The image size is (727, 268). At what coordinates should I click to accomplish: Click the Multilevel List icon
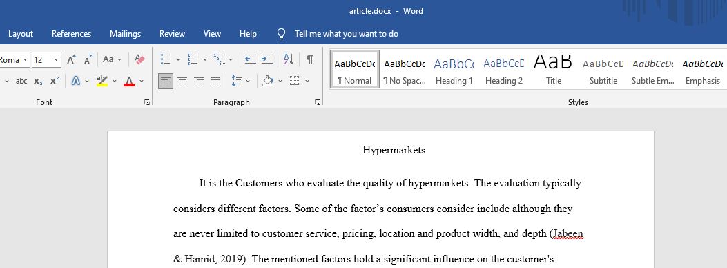(220, 59)
